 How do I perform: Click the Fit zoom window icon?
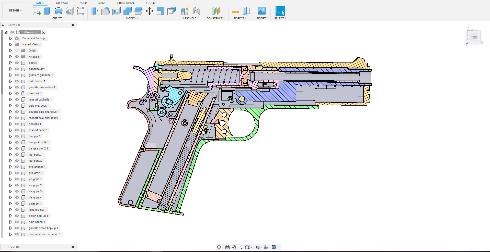coord(247,247)
